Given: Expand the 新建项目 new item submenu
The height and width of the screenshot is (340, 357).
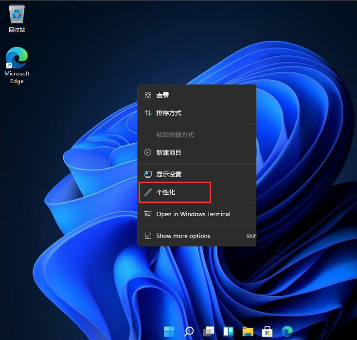Looking at the screenshot, I should [x=169, y=153].
